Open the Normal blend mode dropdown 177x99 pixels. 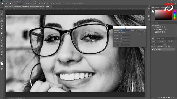pyautogui.click(x=157, y=44)
